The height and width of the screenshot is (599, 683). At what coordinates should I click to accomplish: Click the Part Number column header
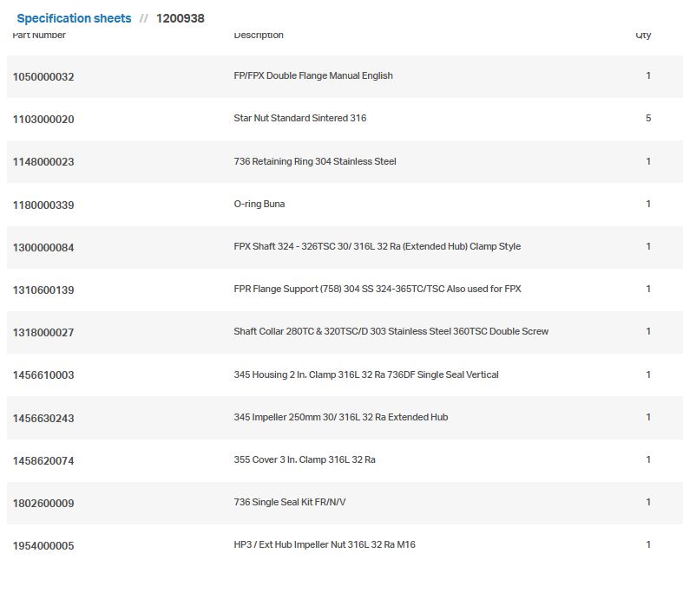point(39,36)
